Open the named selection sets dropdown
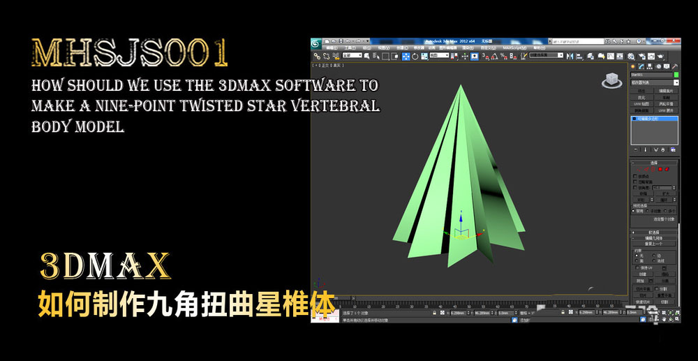 [x=547, y=55]
